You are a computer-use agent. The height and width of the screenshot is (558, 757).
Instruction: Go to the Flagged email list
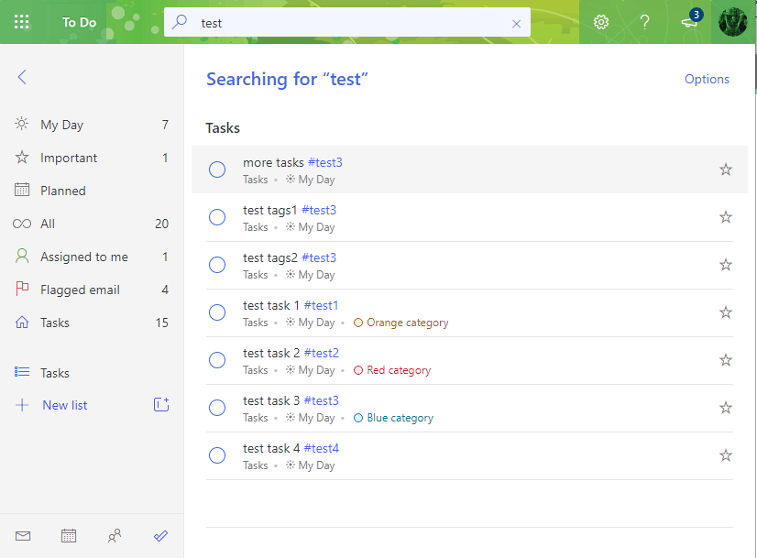point(80,290)
